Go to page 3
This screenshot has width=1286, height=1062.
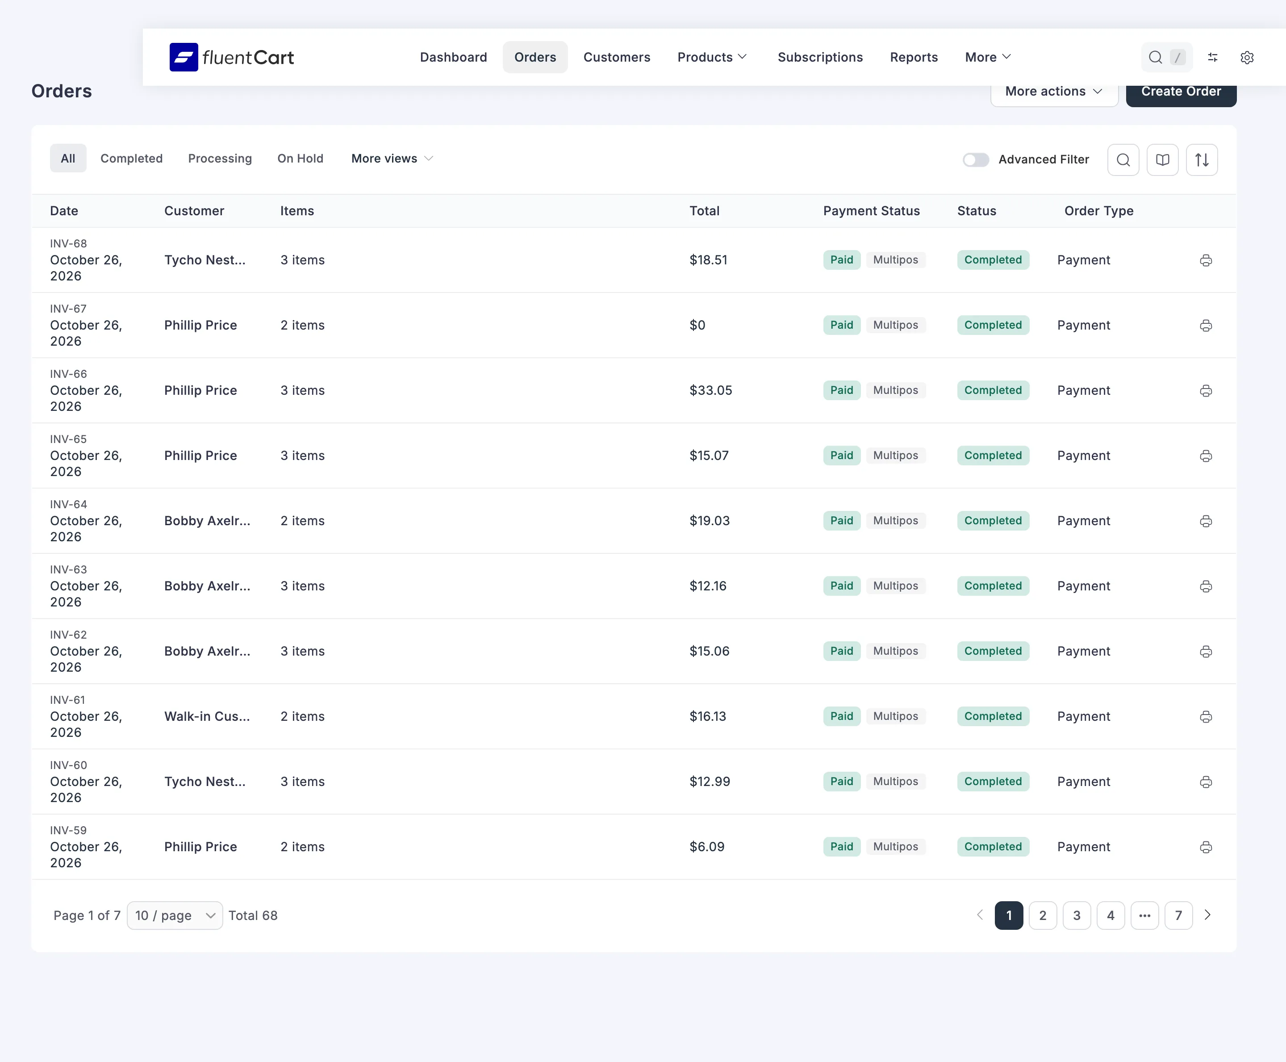click(x=1076, y=915)
